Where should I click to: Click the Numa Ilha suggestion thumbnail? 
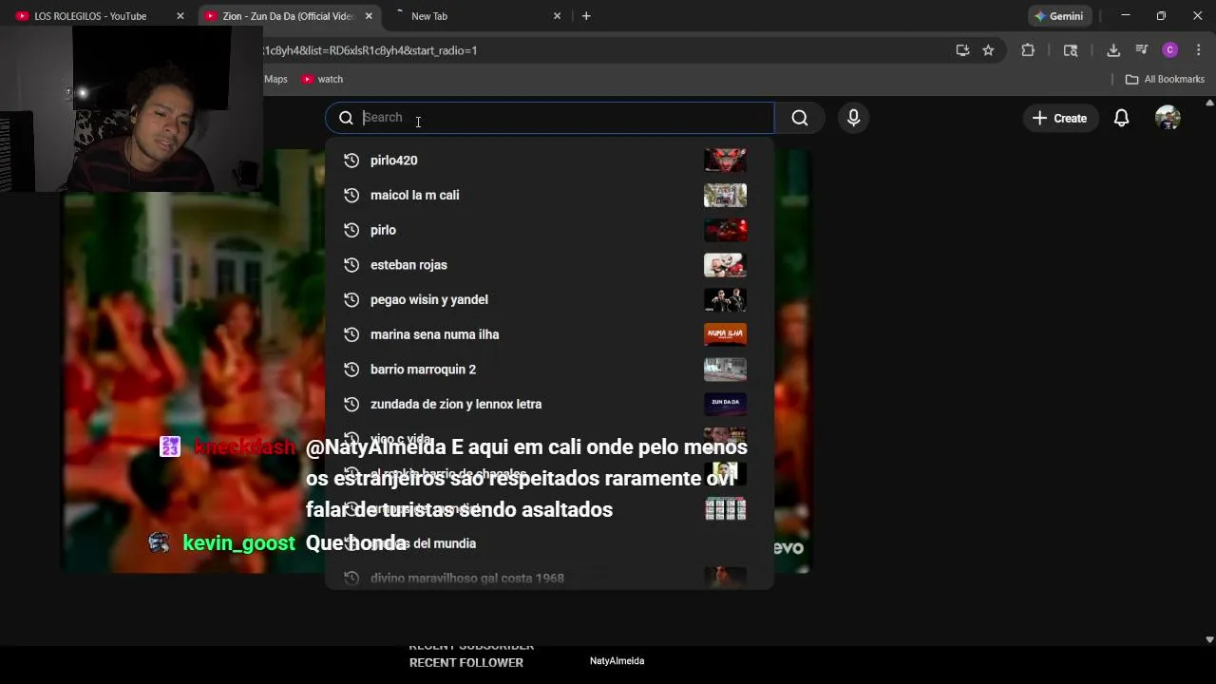point(725,334)
